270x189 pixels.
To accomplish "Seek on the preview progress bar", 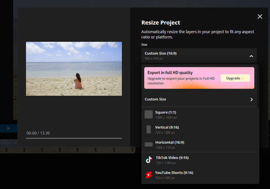I will point(74,138).
